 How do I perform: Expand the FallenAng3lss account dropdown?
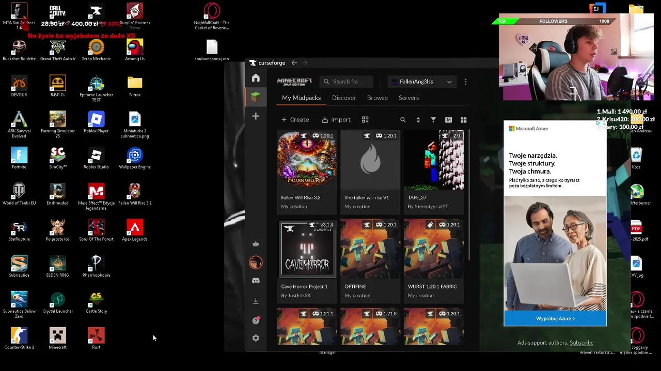(422, 81)
